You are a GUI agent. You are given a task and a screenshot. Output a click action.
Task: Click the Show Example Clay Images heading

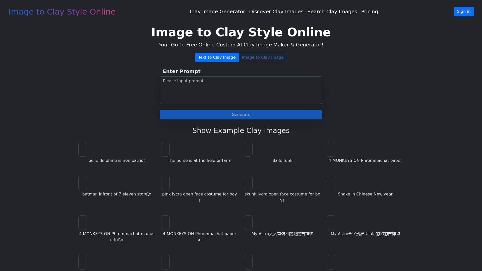pos(241,131)
